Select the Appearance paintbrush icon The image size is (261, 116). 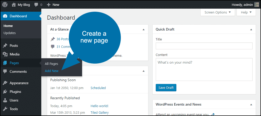(x=5, y=83)
